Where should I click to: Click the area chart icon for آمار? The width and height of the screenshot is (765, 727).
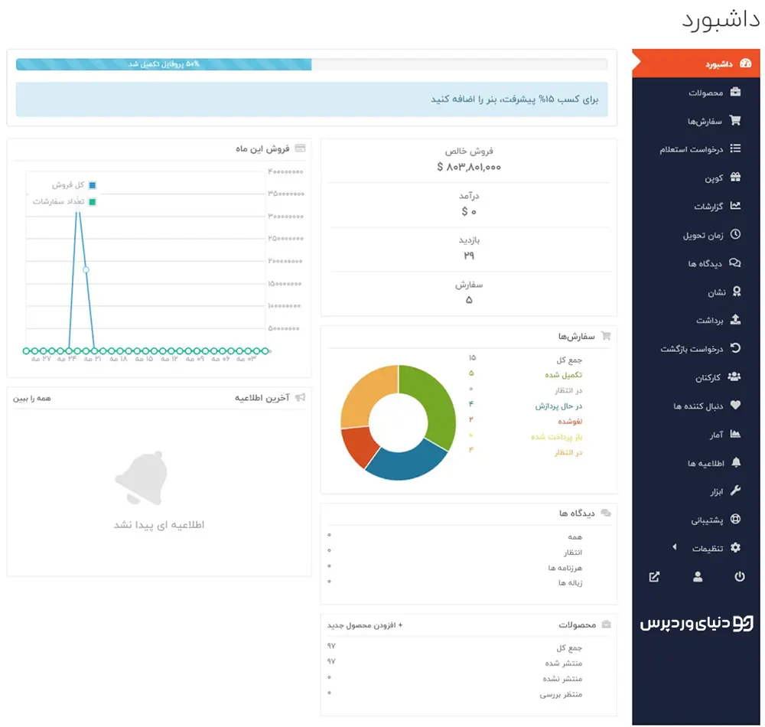pyautogui.click(x=735, y=433)
